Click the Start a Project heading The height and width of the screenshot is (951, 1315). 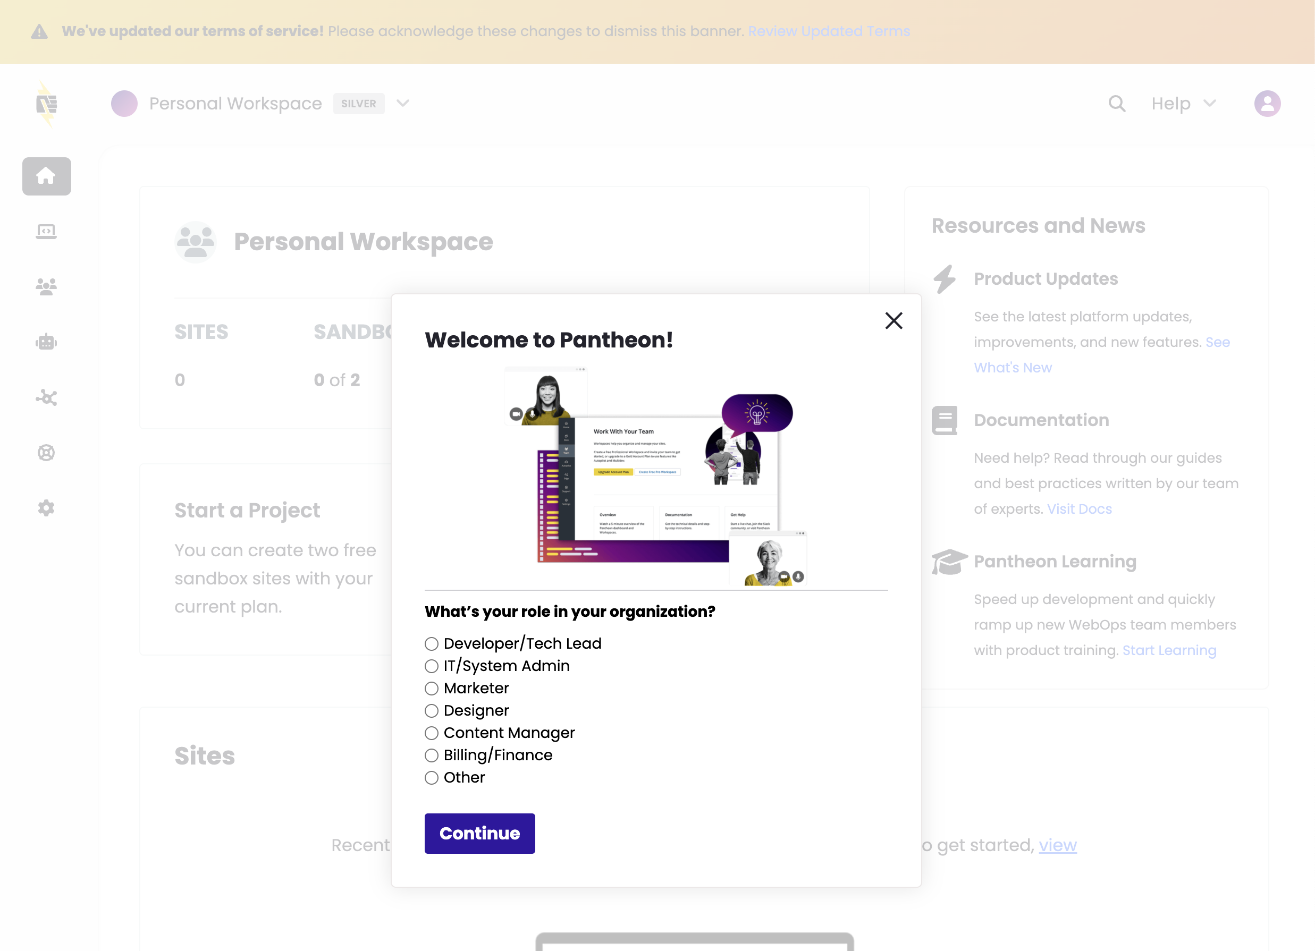247,511
